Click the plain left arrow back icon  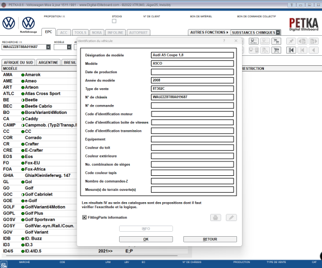coord(314,50)
